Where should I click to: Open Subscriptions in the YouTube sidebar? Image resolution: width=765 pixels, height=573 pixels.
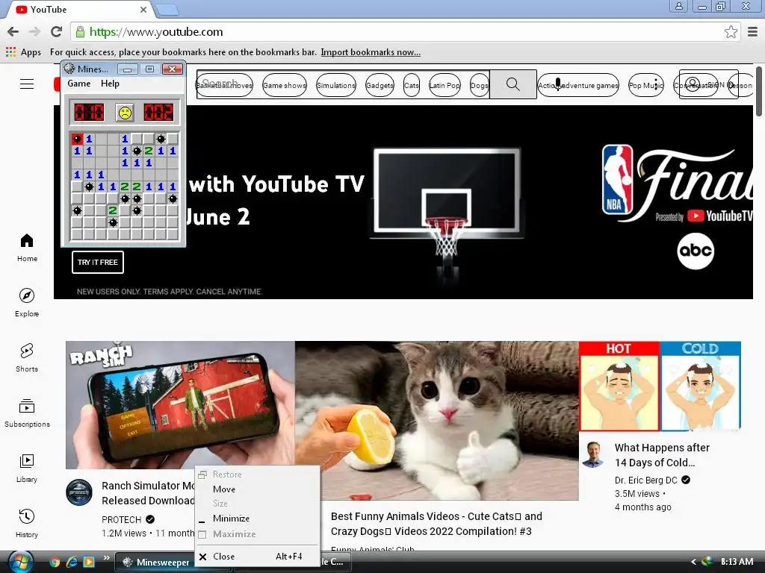tap(27, 413)
